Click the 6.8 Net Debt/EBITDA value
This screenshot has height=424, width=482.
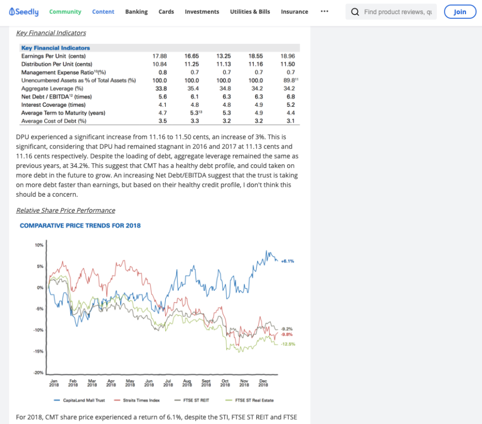point(290,97)
